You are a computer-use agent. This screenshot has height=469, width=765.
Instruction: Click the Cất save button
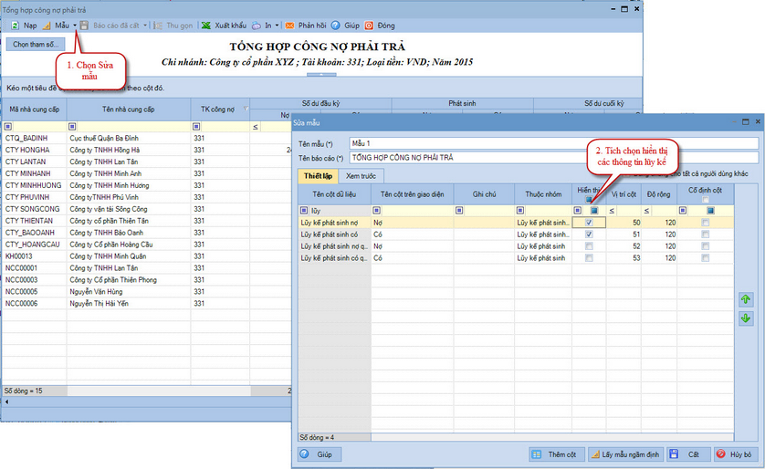[688, 454]
